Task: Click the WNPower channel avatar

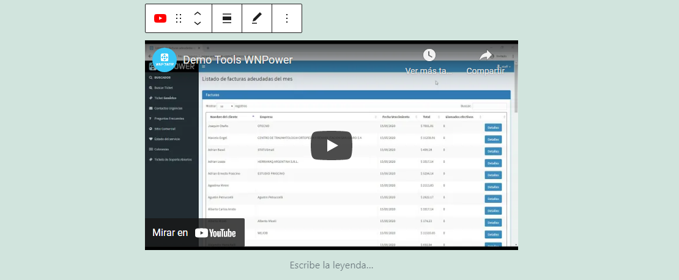Action: point(165,60)
